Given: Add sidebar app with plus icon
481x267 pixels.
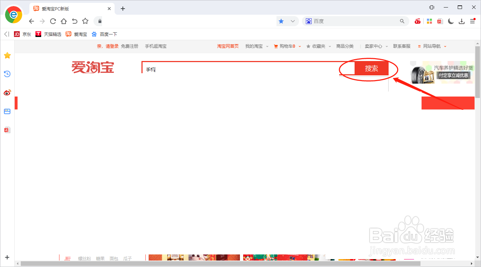Looking at the screenshot, I should click(7, 257).
